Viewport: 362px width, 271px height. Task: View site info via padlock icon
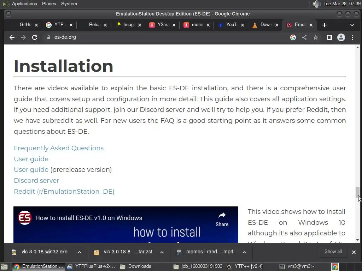click(49, 37)
